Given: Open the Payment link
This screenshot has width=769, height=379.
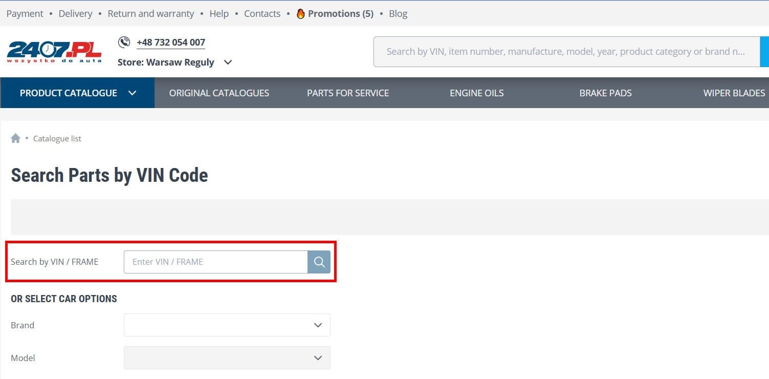Looking at the screenshot, I should [x=25, y=14].
